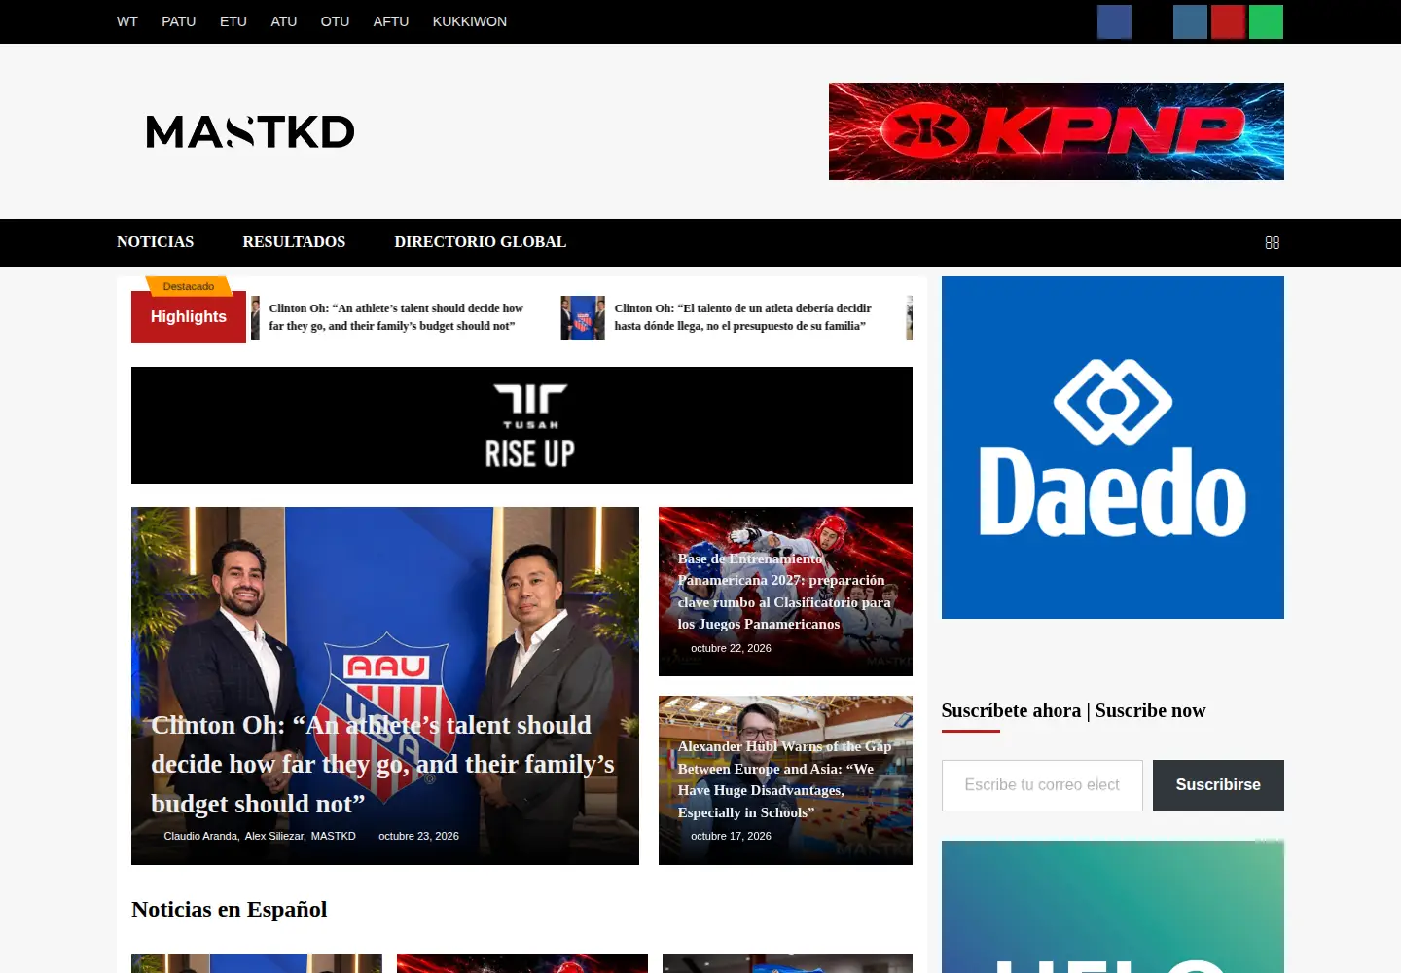The height and width of the screenshot is (973, 1401).
Task: Open the grid menu icon in navigation bar
Action: (x=1272, y=242)
